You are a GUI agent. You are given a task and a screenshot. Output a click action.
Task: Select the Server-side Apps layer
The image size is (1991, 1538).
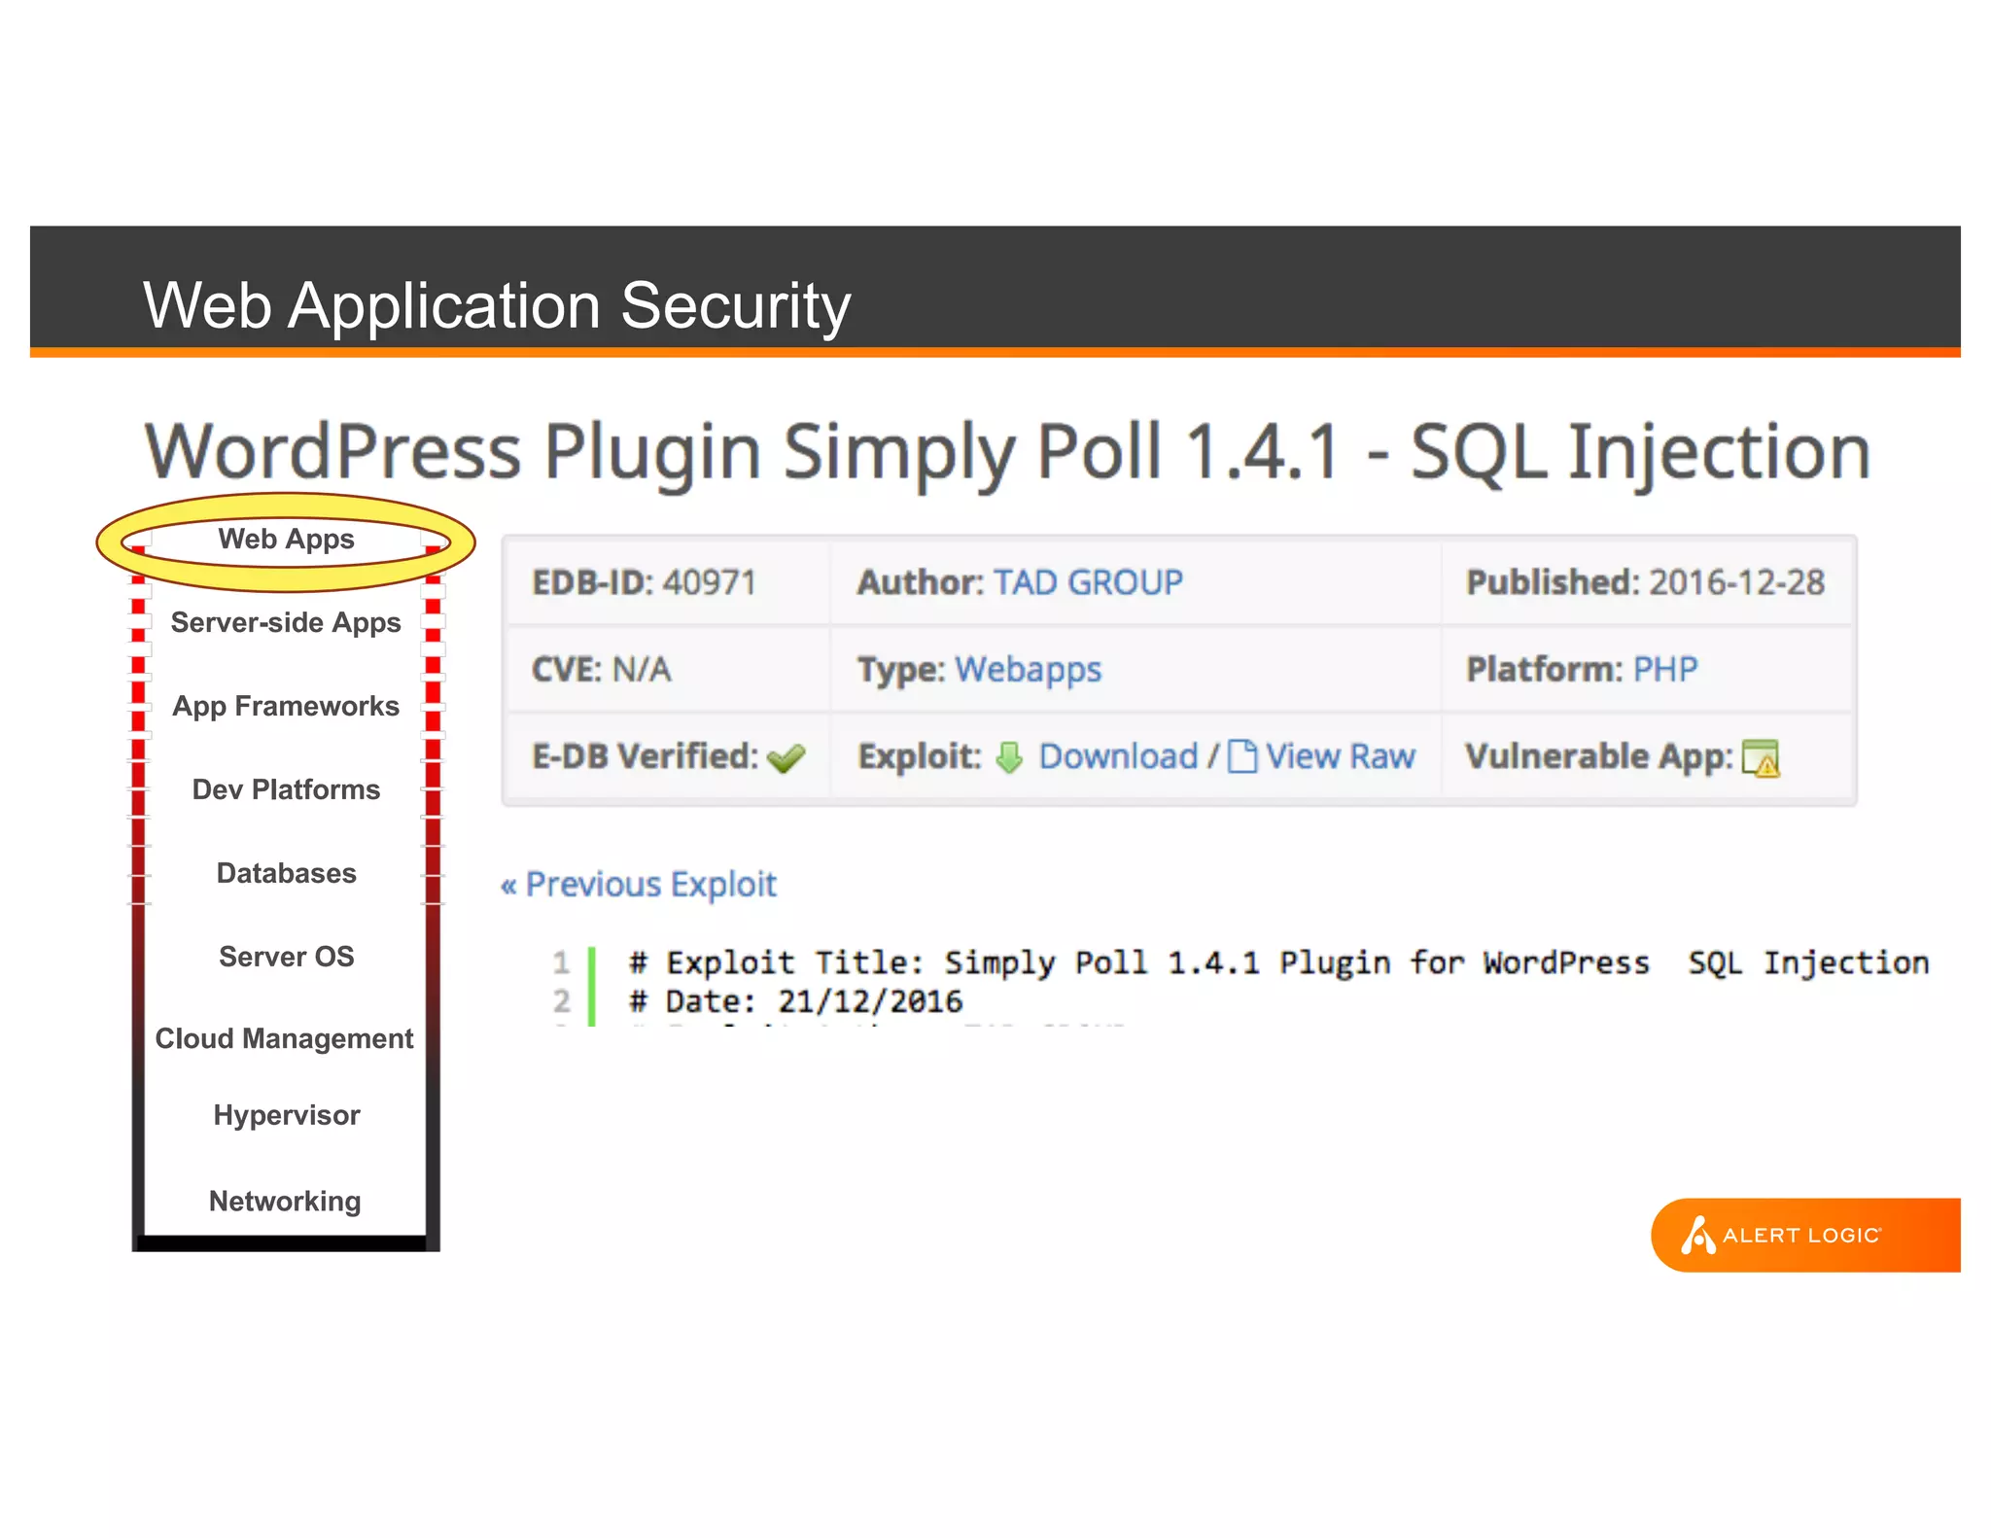286,623
